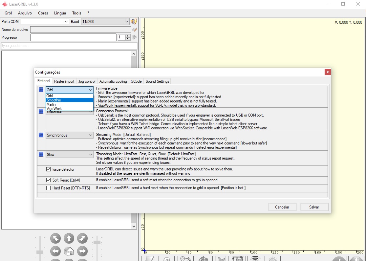Click the jog home house icon
Viewport: 366px width, 261px height.
point(69,251)
